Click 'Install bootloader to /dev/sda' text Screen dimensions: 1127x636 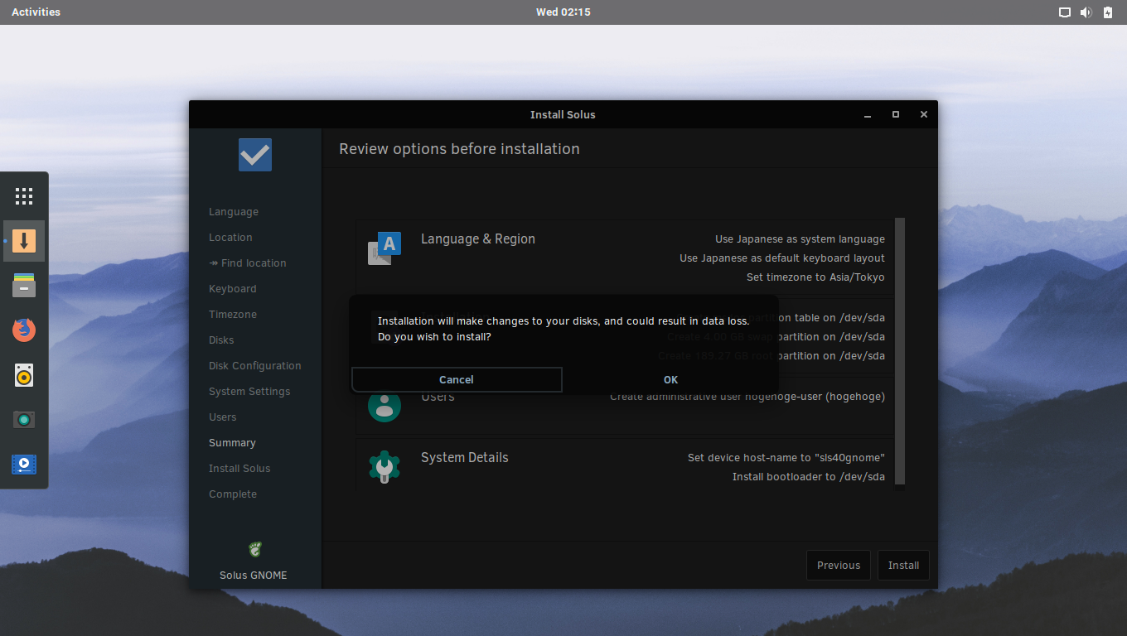click(x=809, y=477)
